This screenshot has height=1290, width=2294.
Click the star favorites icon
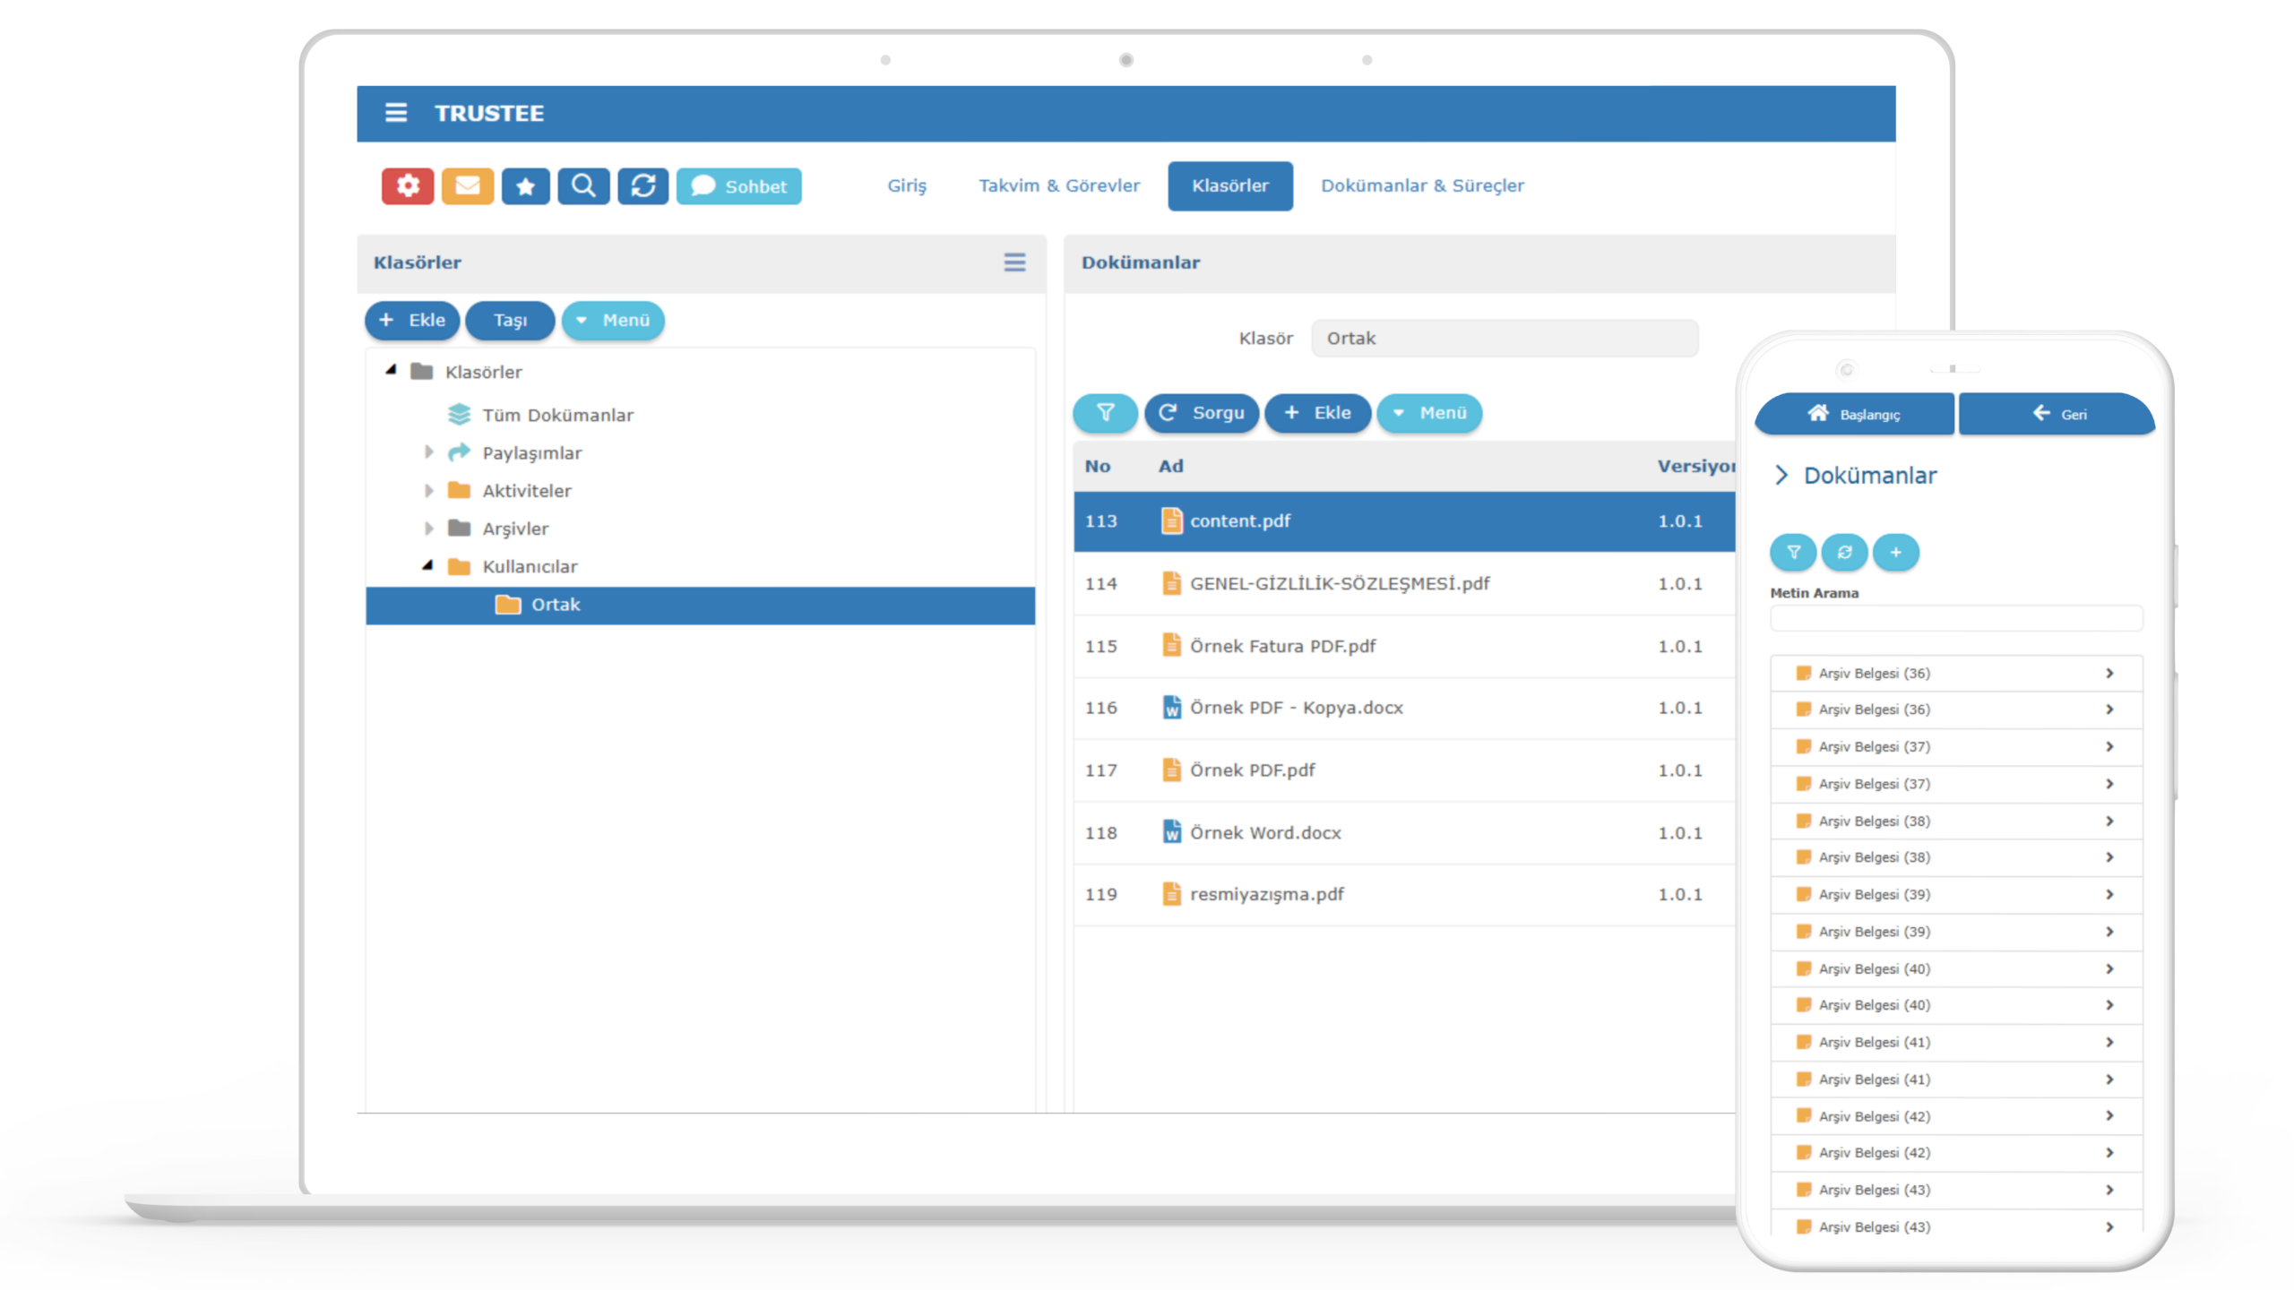(x=526, y=186)
